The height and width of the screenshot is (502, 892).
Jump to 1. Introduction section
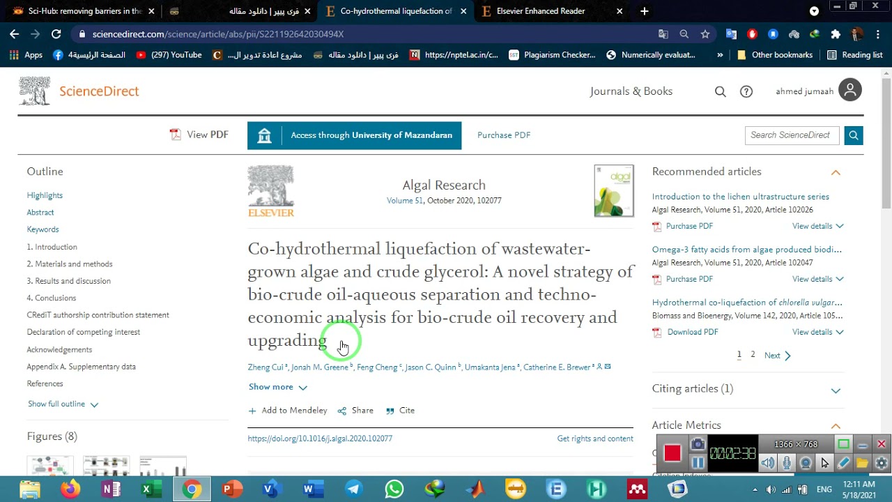pos(52,247)
